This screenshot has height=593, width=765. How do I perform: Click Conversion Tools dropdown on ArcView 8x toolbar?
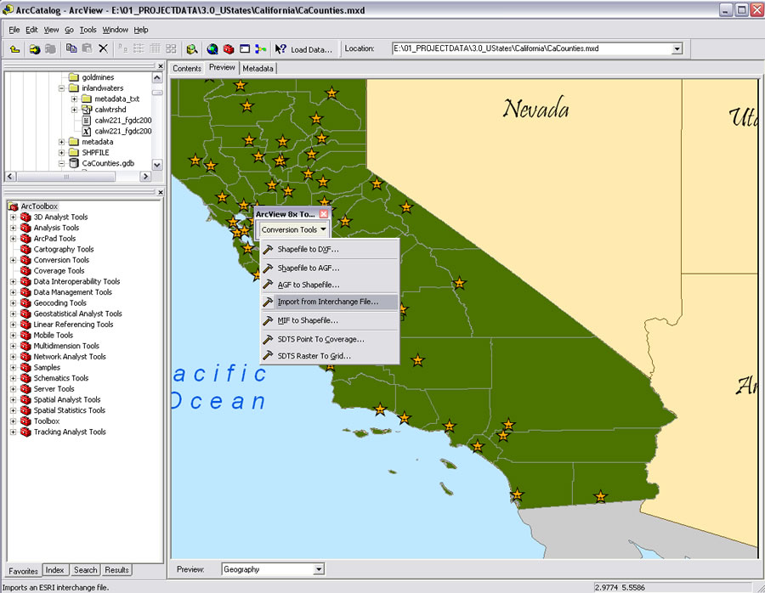tap(292, 229)
